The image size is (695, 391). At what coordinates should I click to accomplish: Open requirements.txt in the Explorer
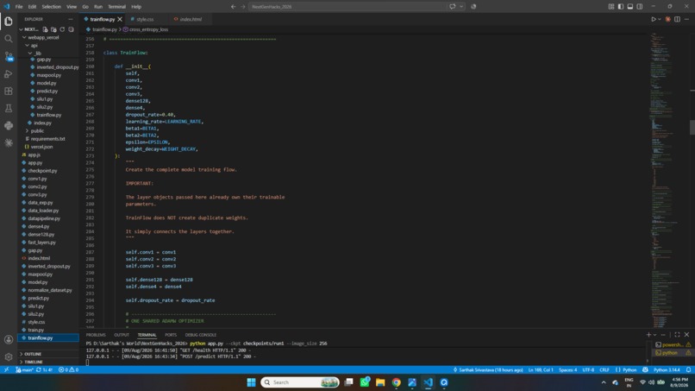coord(48,138)
